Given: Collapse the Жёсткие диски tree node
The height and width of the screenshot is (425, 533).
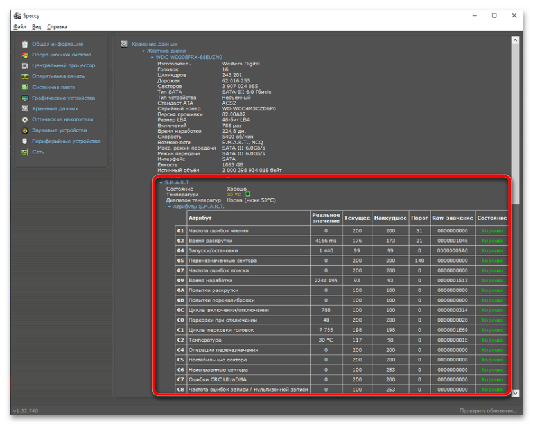Looking at the screenshot, I should [143, 51].
